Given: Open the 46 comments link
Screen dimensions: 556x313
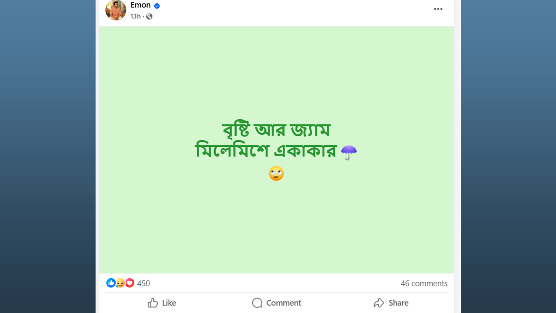Looking at the screenshot, I should pos(424,283).
